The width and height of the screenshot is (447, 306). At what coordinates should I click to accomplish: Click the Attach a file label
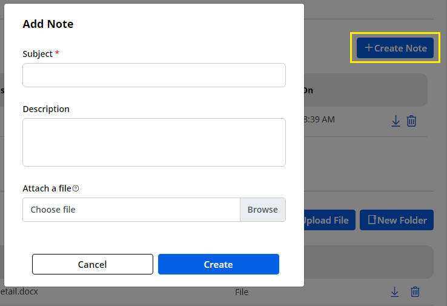[47, 188]
